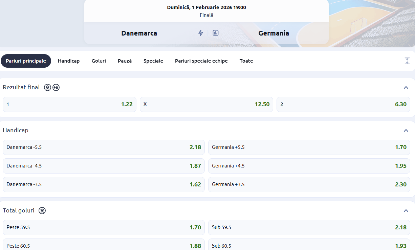Click boost icon next to Total goluri

[x=42, y=210]
